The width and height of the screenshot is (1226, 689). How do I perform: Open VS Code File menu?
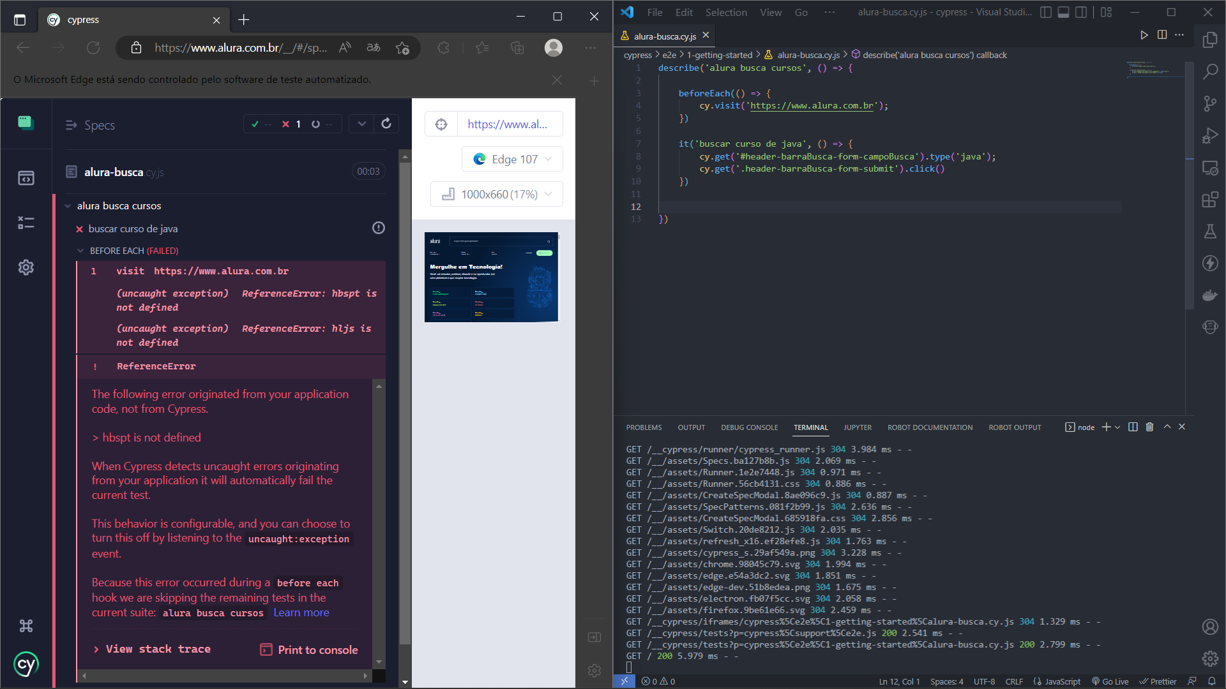point(655,12)
